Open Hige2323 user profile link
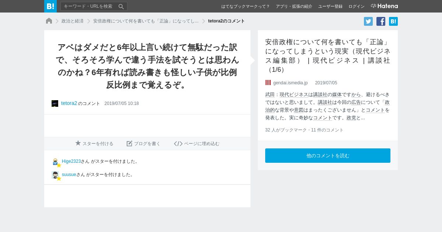Viewport: 442px width, 232px height. click(x=71, y=161)
